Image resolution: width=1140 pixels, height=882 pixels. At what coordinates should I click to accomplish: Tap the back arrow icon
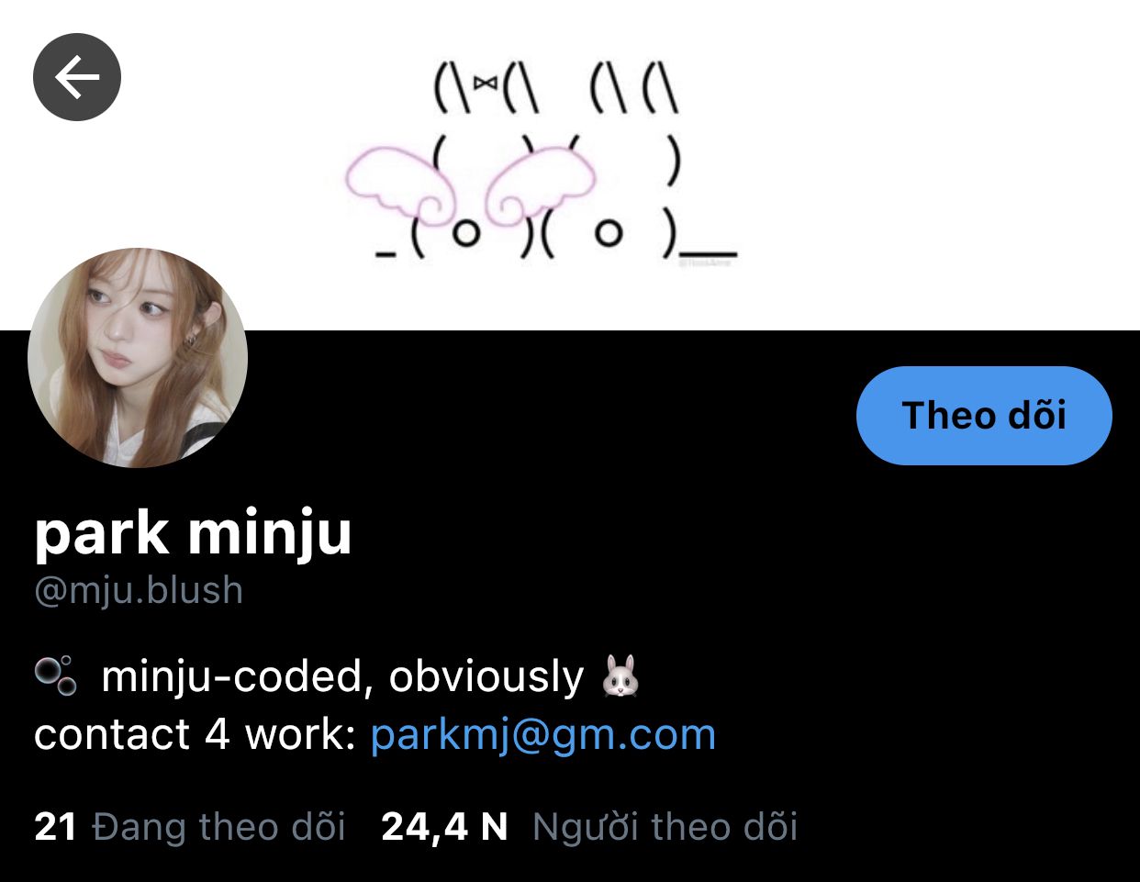[x=77, y=77]
